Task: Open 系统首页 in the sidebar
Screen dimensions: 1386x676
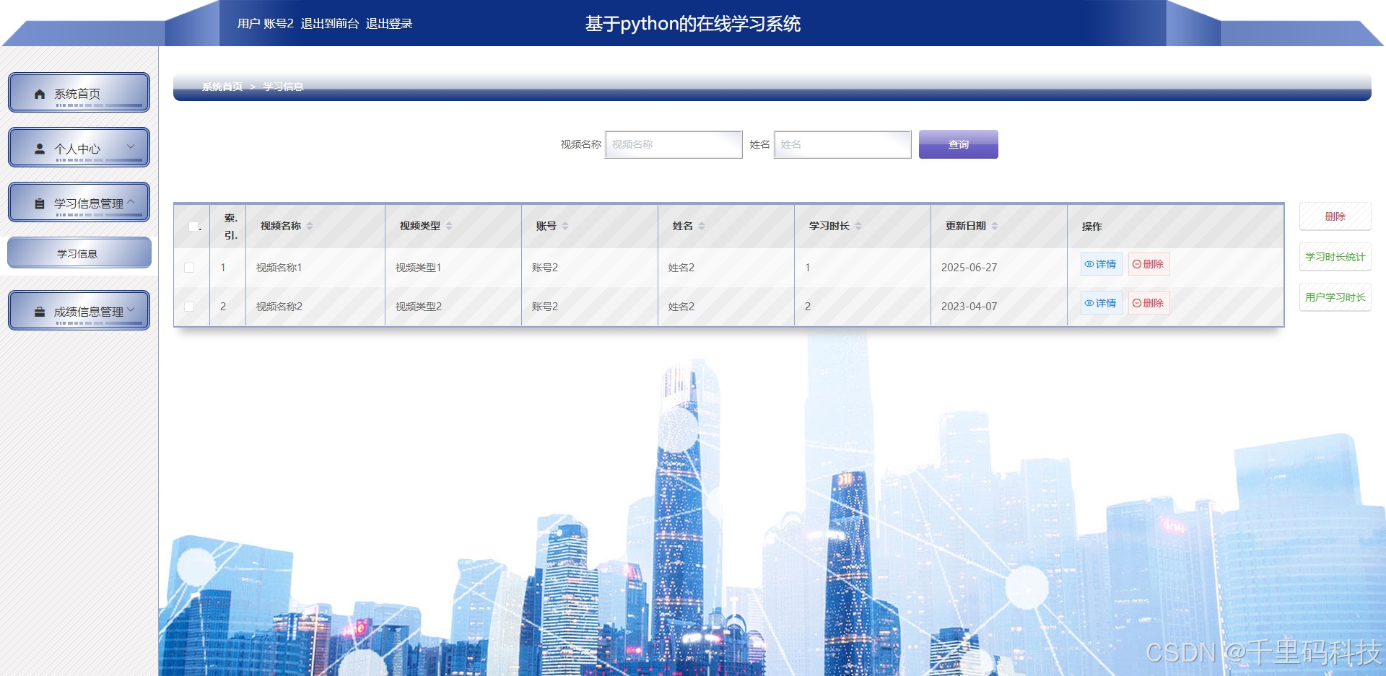Action: [x=79, y=93]
